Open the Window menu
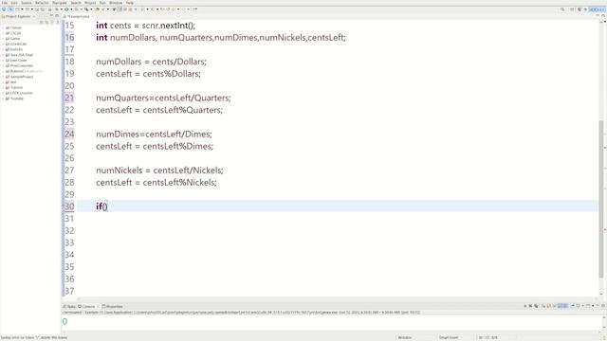Screen dimensions: 607x341 click(116, 3)
